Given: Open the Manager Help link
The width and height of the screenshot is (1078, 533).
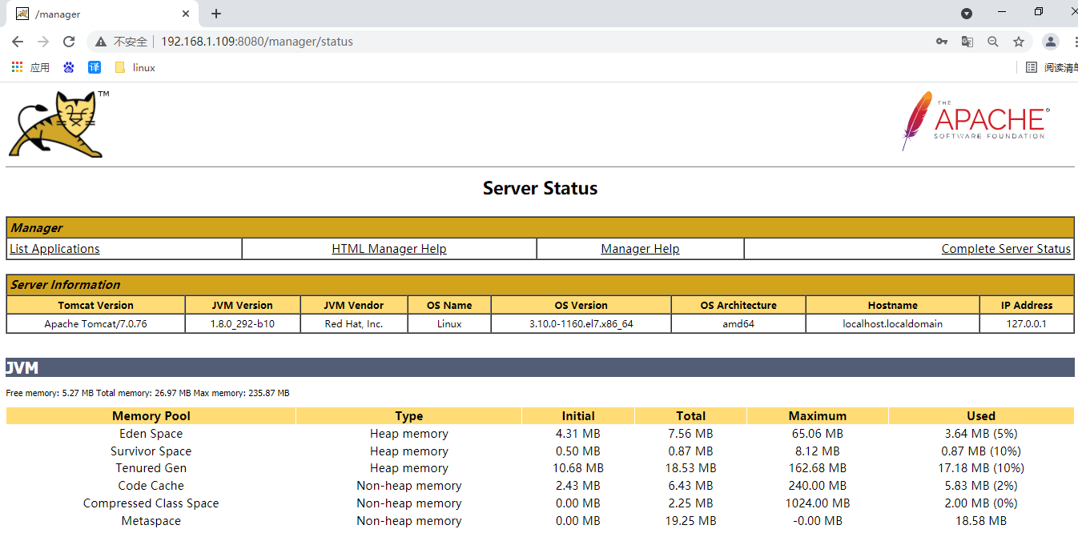Looking at the screenshot, I should point(640,249).
